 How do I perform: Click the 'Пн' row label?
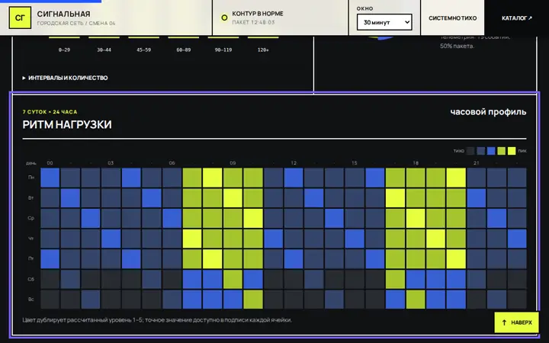point(30,178)
